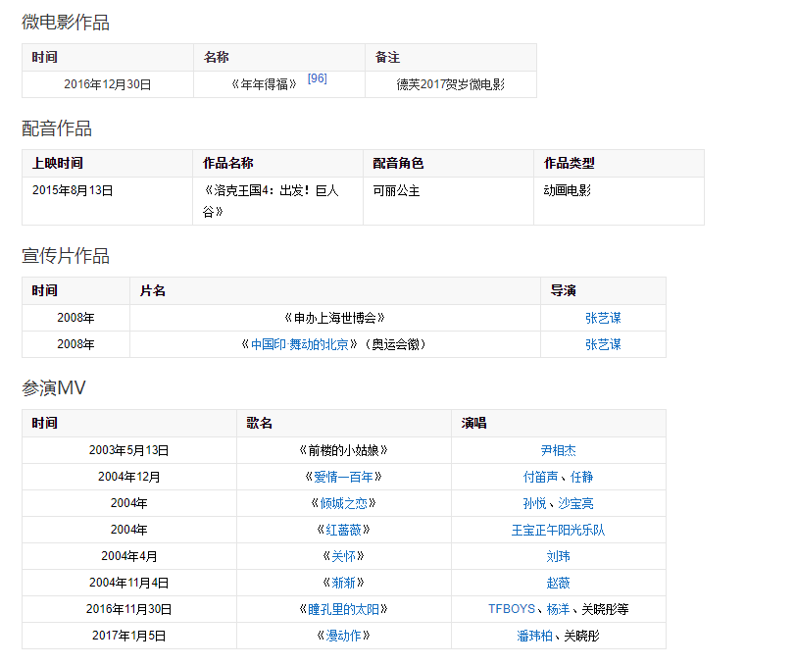Click 张艺谋 link in 申办上海世博会 row
This screenshot has width=795, height=665.
point(603,318)
